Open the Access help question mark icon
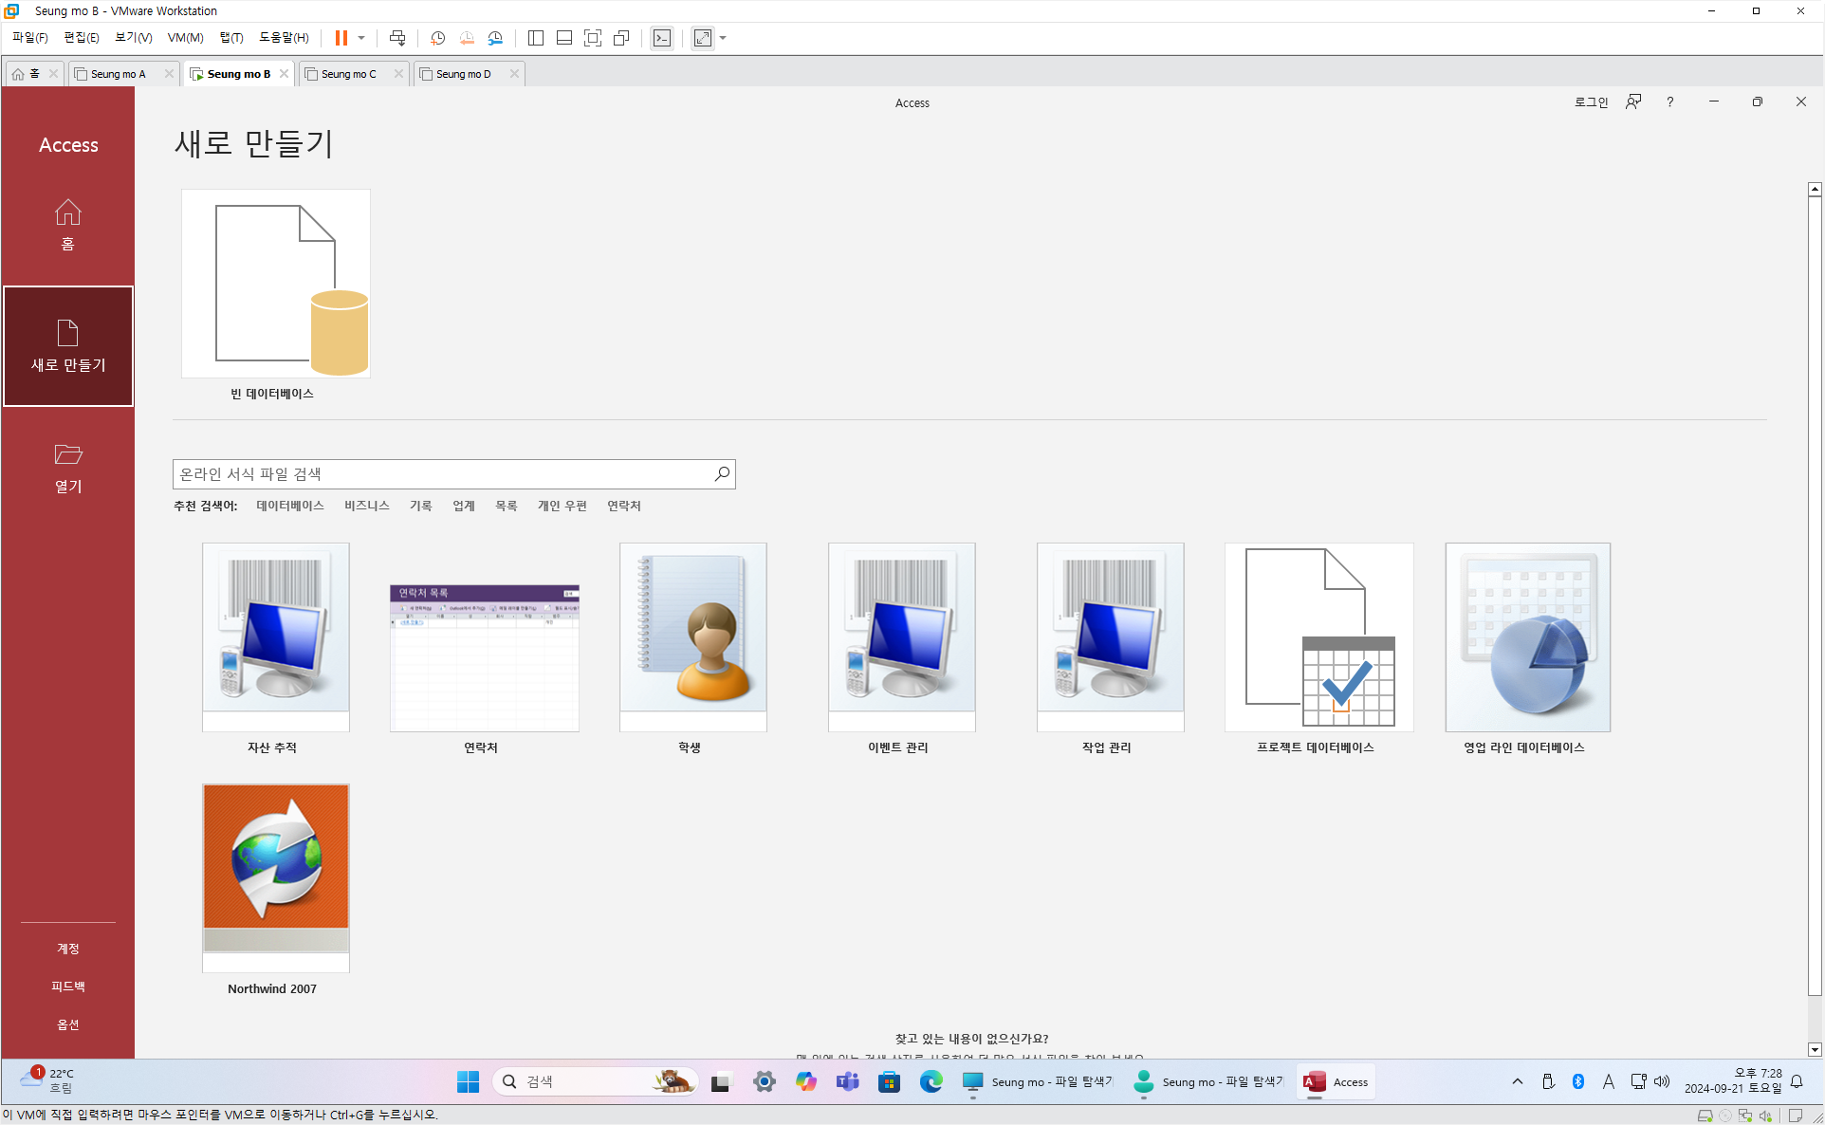The height and width of the screenshot is (1125, 1825). click(1669, 101)
